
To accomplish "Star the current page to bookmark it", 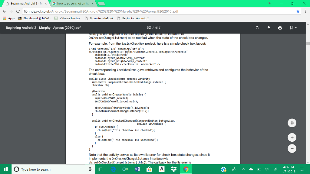I will (297, 11).
